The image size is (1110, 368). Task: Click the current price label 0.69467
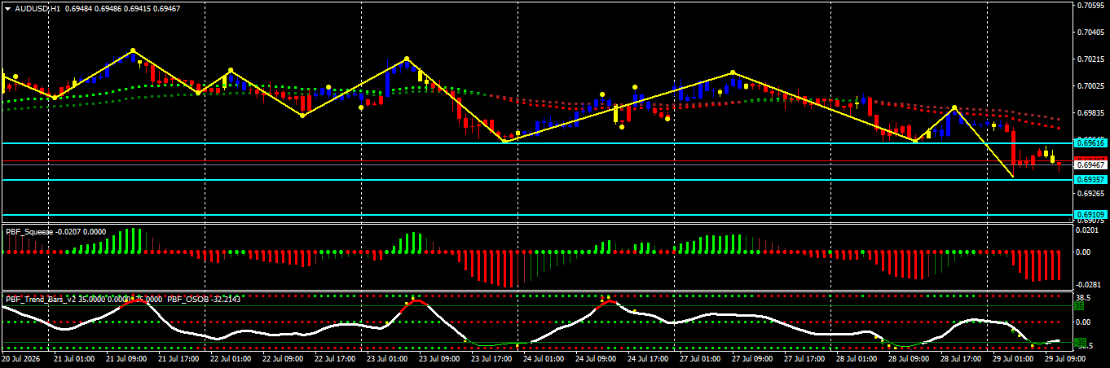tap(1090, 165)
